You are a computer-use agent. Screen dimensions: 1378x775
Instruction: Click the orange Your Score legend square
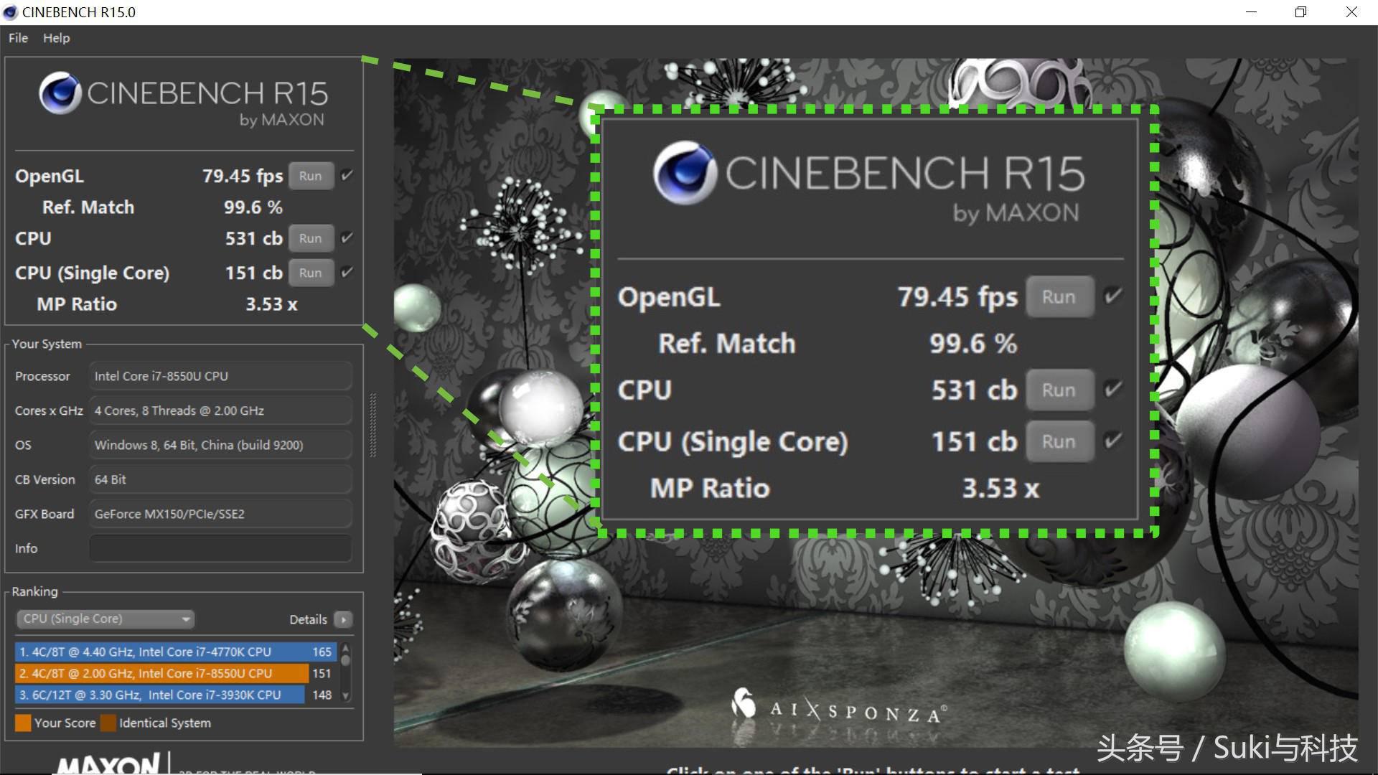[x=23, y=723]
